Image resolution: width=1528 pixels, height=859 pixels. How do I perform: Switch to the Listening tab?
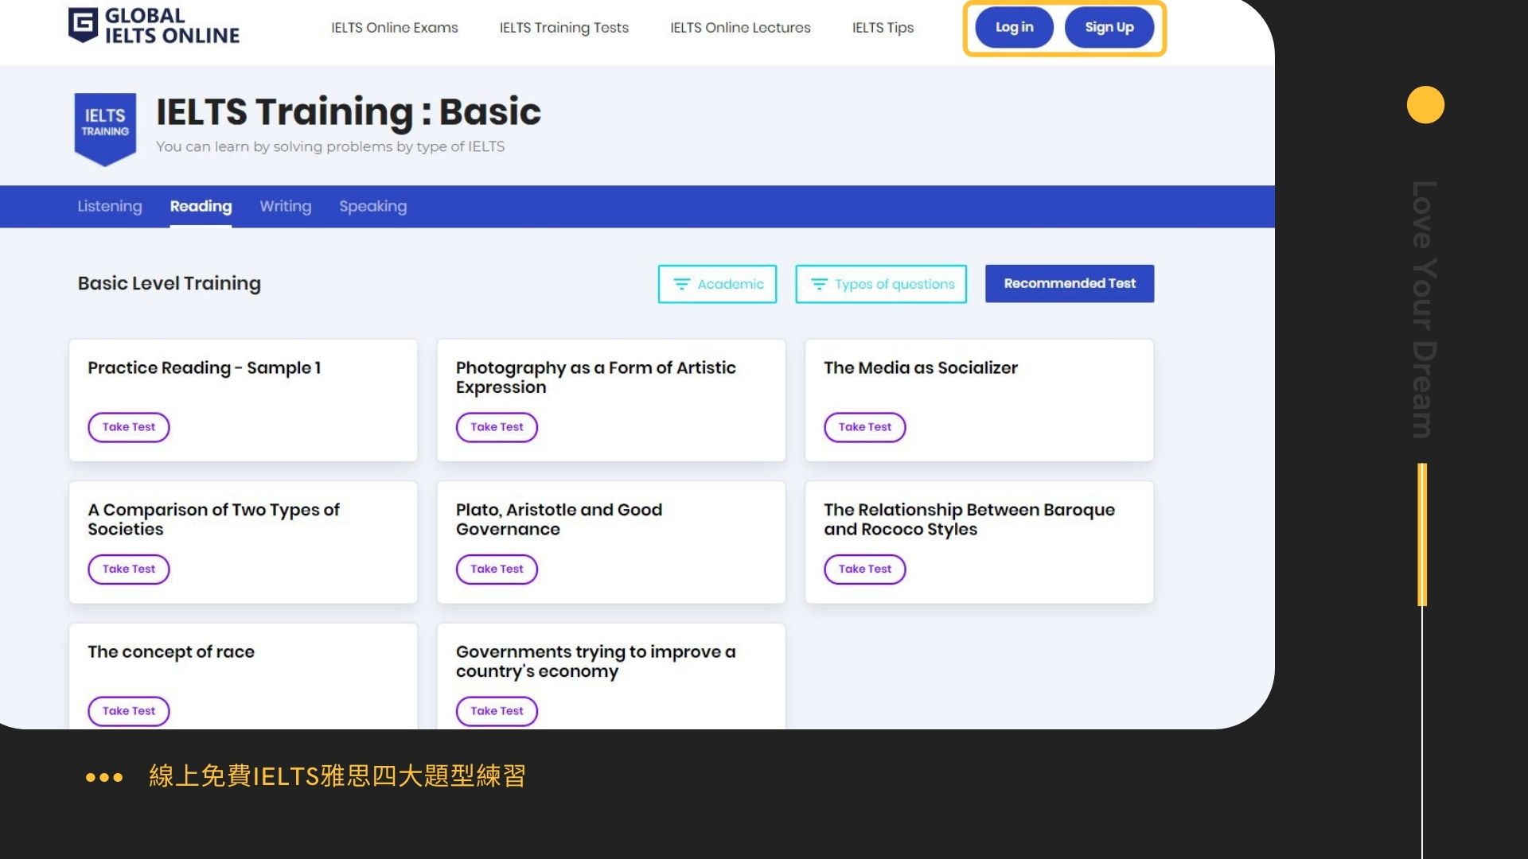click(x=110, y=206)
